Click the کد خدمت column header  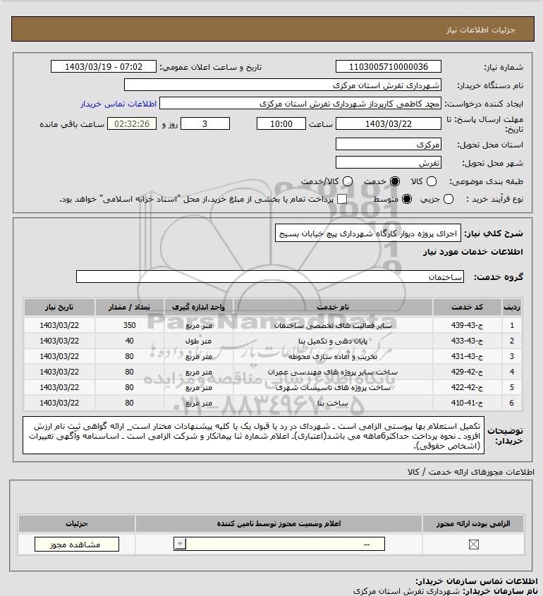(467, 307)
